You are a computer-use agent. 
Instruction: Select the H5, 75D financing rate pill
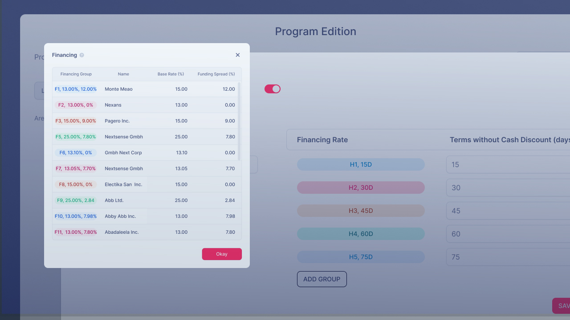coord(361,257)
